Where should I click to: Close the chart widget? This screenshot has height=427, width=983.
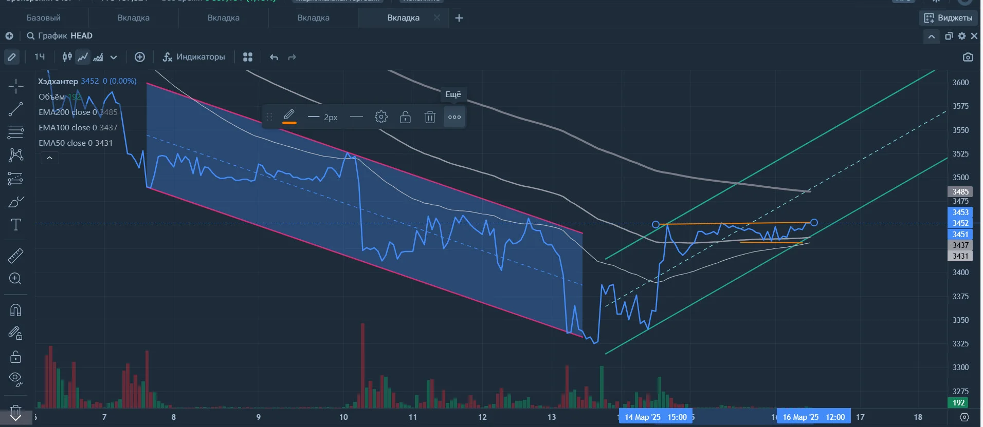pyautogui.click(x=974, y=36)
